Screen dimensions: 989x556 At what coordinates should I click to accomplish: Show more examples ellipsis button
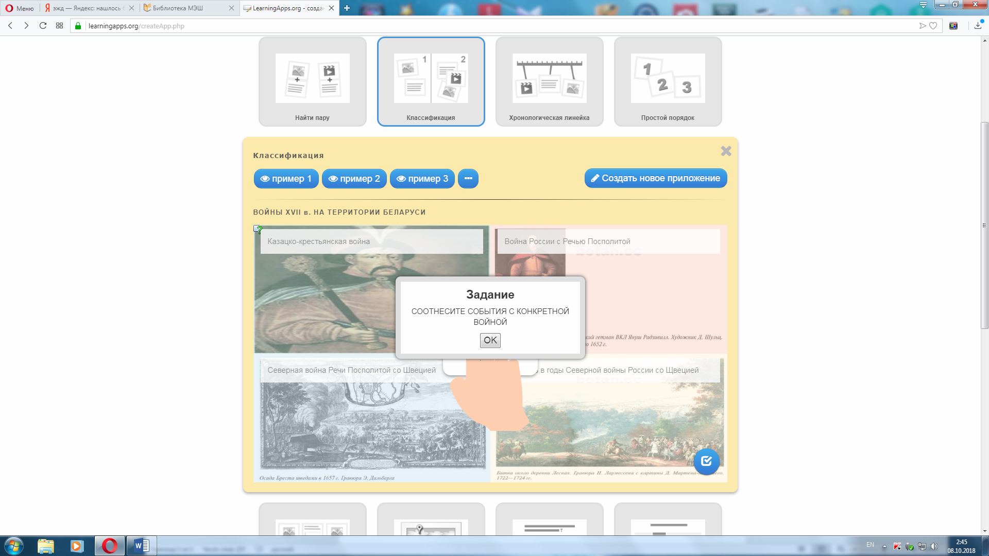(x=468, y=179)
